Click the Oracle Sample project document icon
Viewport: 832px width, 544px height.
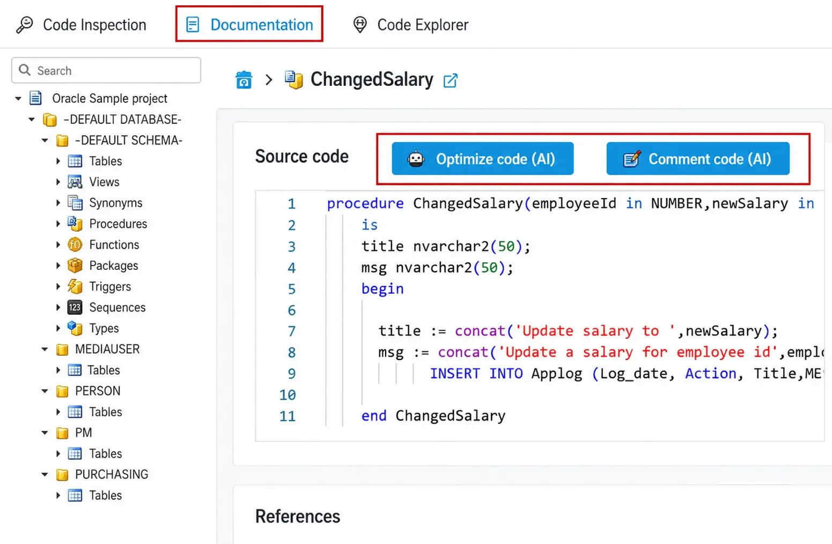click(x=35, y=98)
